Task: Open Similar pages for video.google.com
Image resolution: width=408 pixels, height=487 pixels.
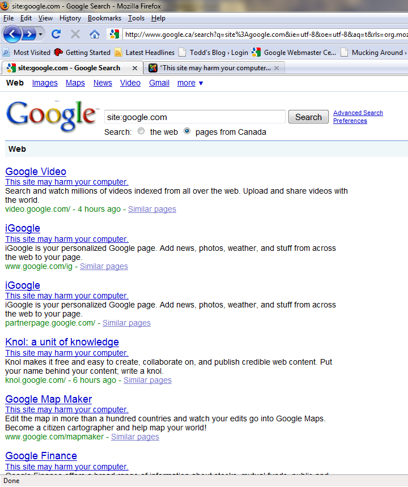Action: [152, 210]
